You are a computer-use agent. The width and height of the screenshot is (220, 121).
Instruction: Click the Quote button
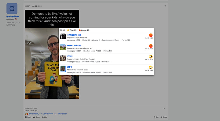pyautogui.click(x=37, y=117)
